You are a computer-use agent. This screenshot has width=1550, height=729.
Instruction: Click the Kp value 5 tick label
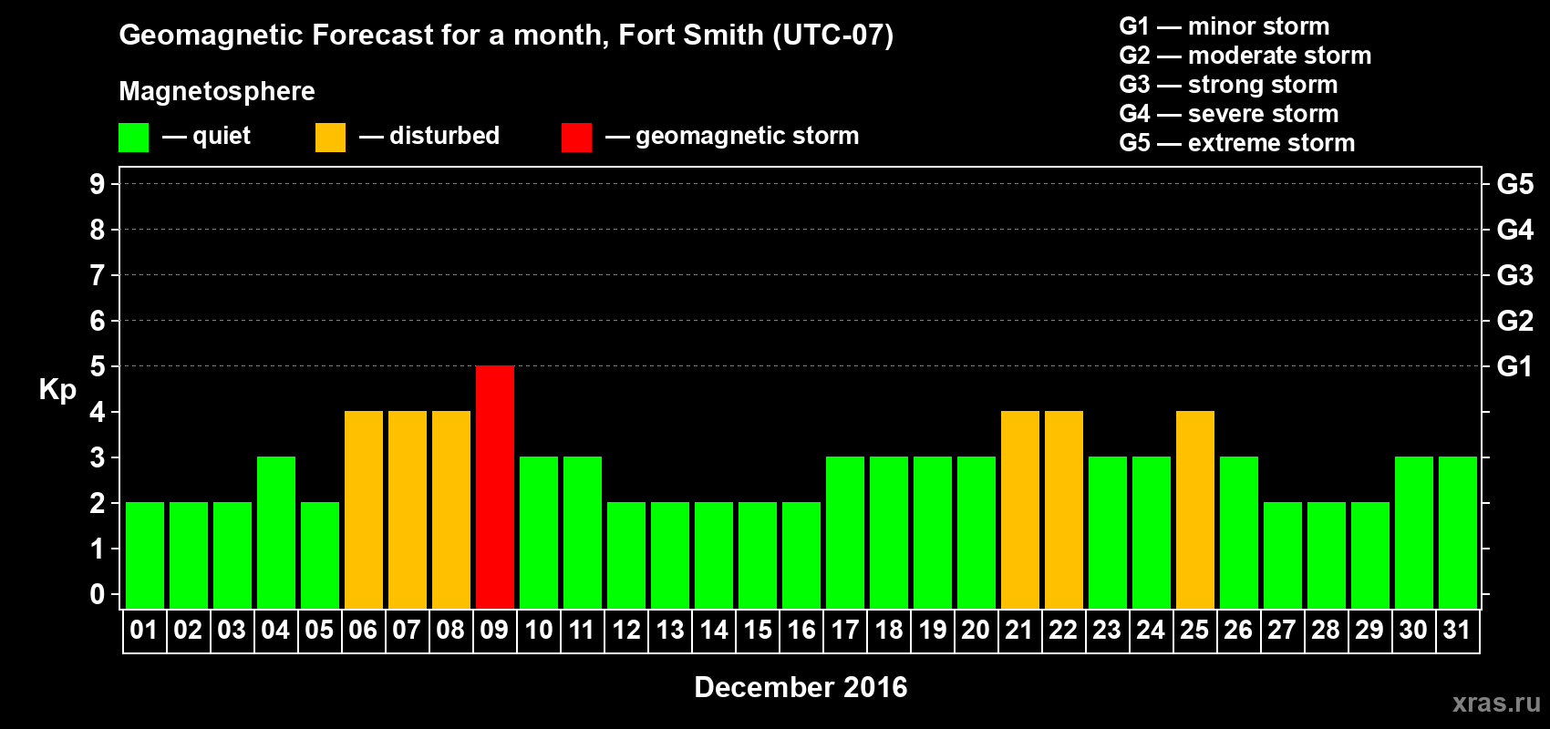click(x=98, y=366)
